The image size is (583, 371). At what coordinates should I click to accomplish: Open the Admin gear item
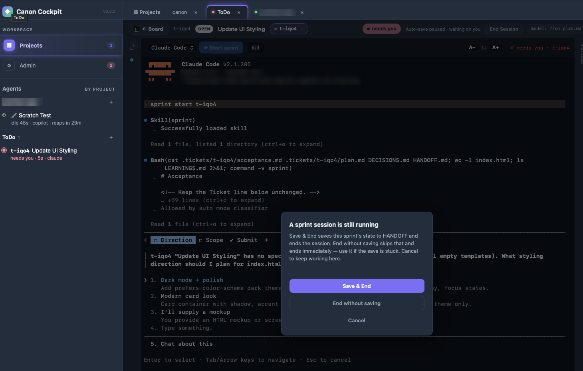61,65
